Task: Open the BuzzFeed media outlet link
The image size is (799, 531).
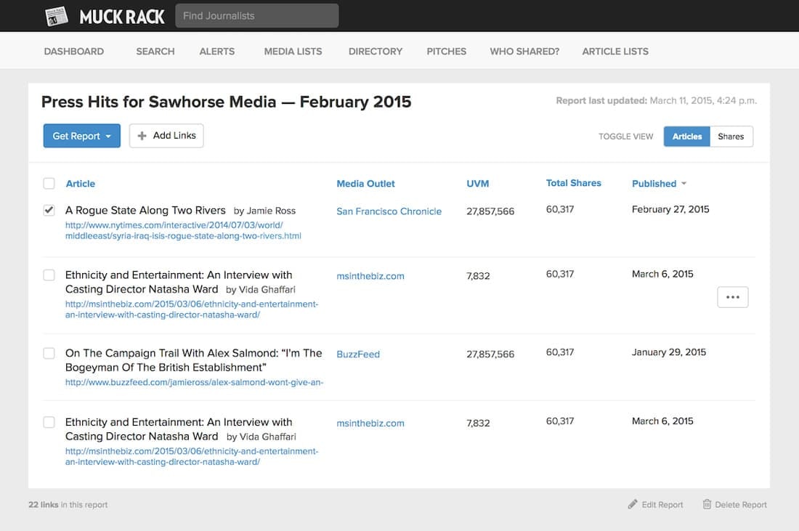Action: 358,354
